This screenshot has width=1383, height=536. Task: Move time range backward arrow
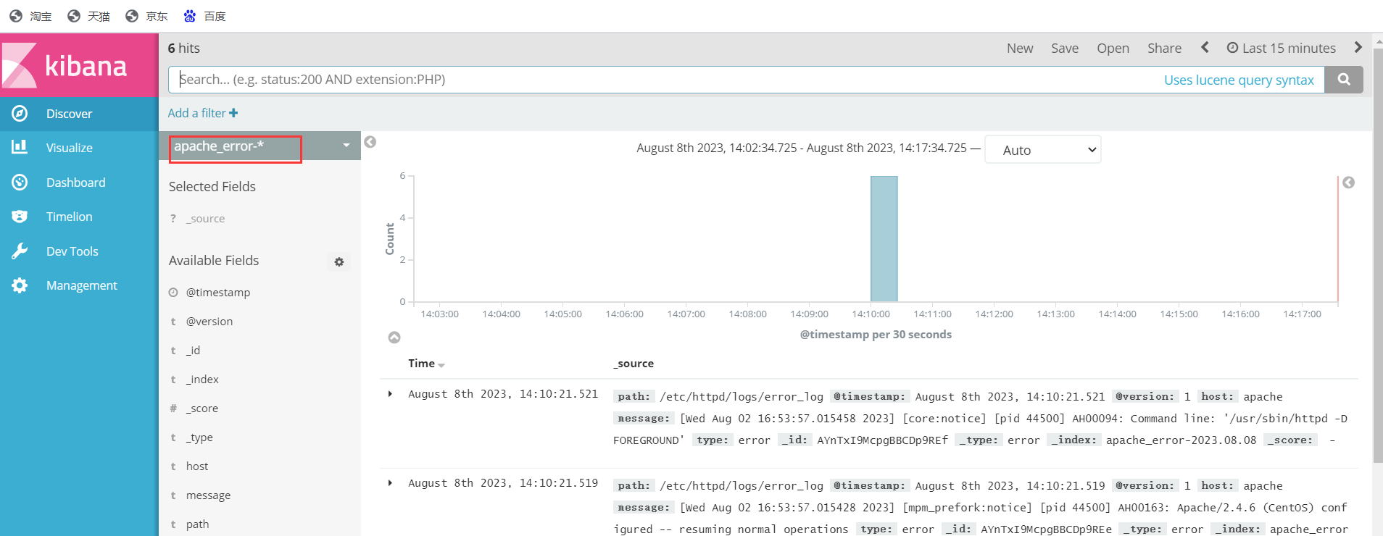tap(1205, 47)
